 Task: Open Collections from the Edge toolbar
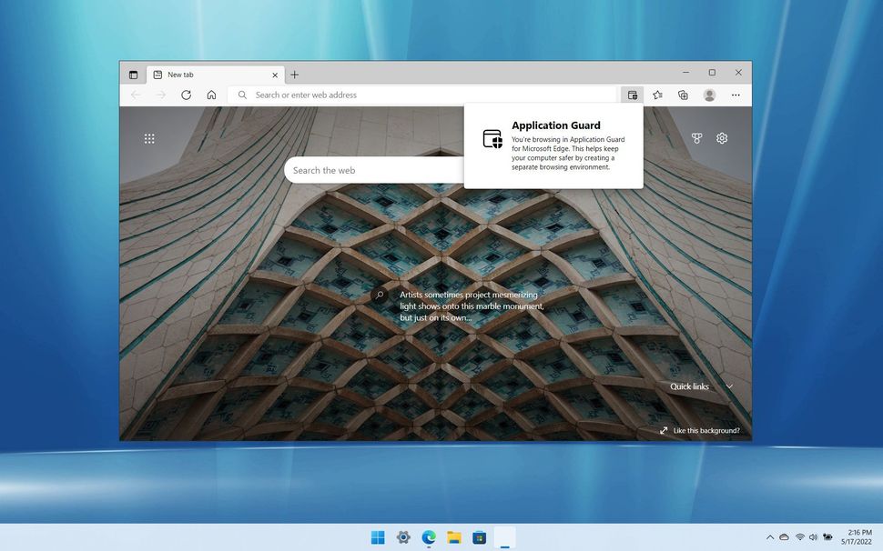point(683,95)
